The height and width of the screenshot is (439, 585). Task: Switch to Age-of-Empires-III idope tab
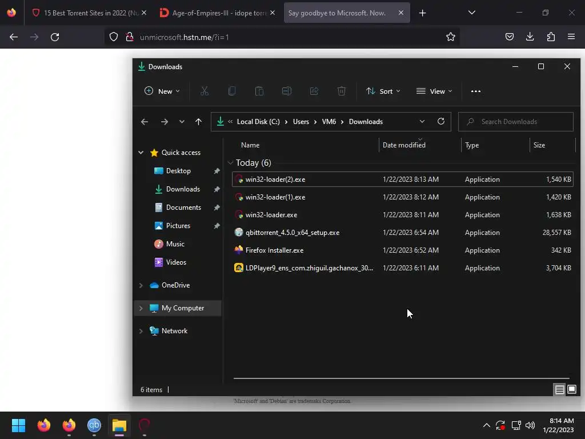click(x=218, y=13)
